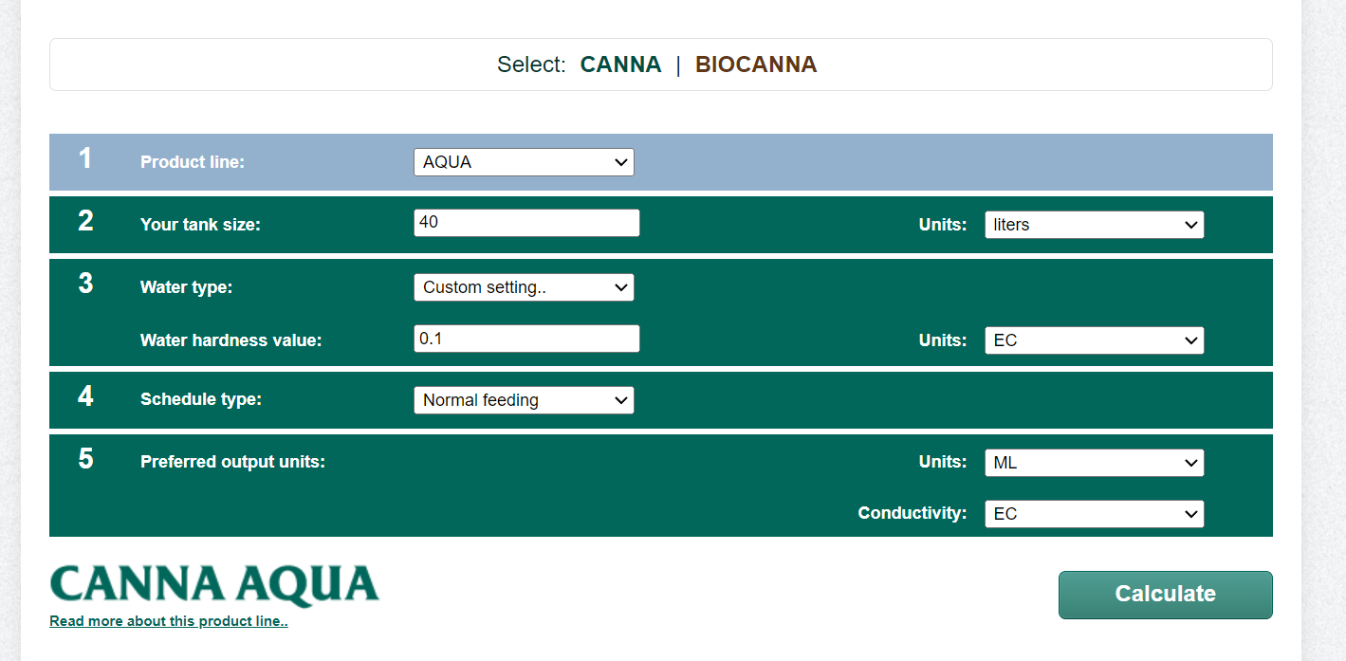Open the liters units dropdown

(1095, 225)
